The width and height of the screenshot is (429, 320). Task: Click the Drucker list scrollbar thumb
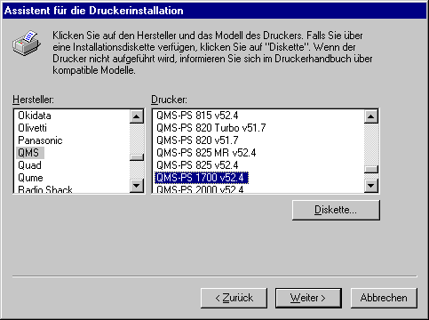coord(371,169)
